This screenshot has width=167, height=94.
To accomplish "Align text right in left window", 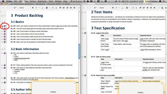I will click(74, 8).
